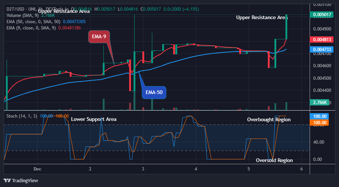Click the 0.004500 price axis level
This screenshot has height=187, width=339.
[x=322, y=78]
